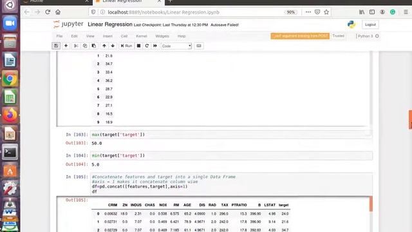412x232 pixels.
Task: Run the selected cell
Action: pyautogui.click(x=126, y=46)
